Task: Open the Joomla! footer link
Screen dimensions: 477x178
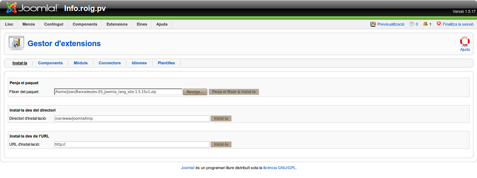Action: point(188,168)
